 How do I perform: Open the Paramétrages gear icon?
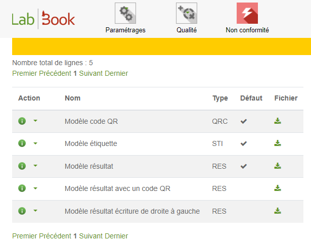pyautogui.click(x=125, y=13)
